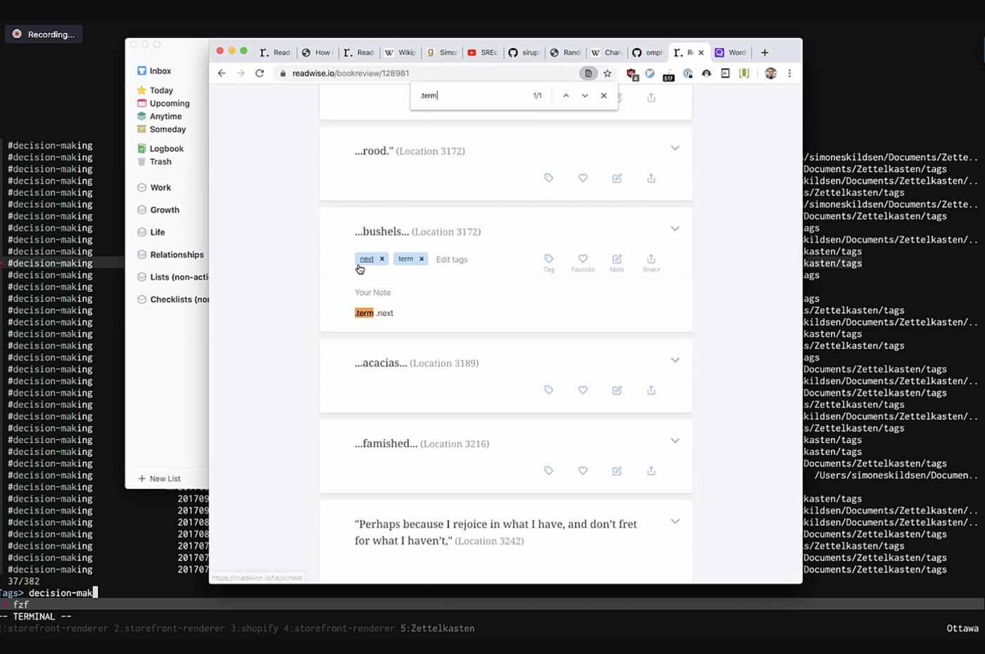The width and height of the screenshot is (985, 654).
Task: Open the Upcoming list in the sidebar
Action: pyautogui.click(x=170, y=103)
